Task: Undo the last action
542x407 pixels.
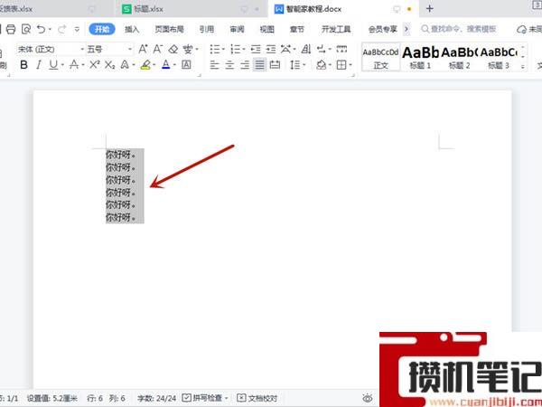Action: pyautogui.click(x=42, y=30)
